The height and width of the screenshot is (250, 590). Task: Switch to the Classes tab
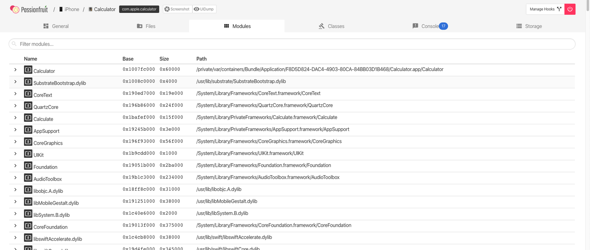pos(331,26)
